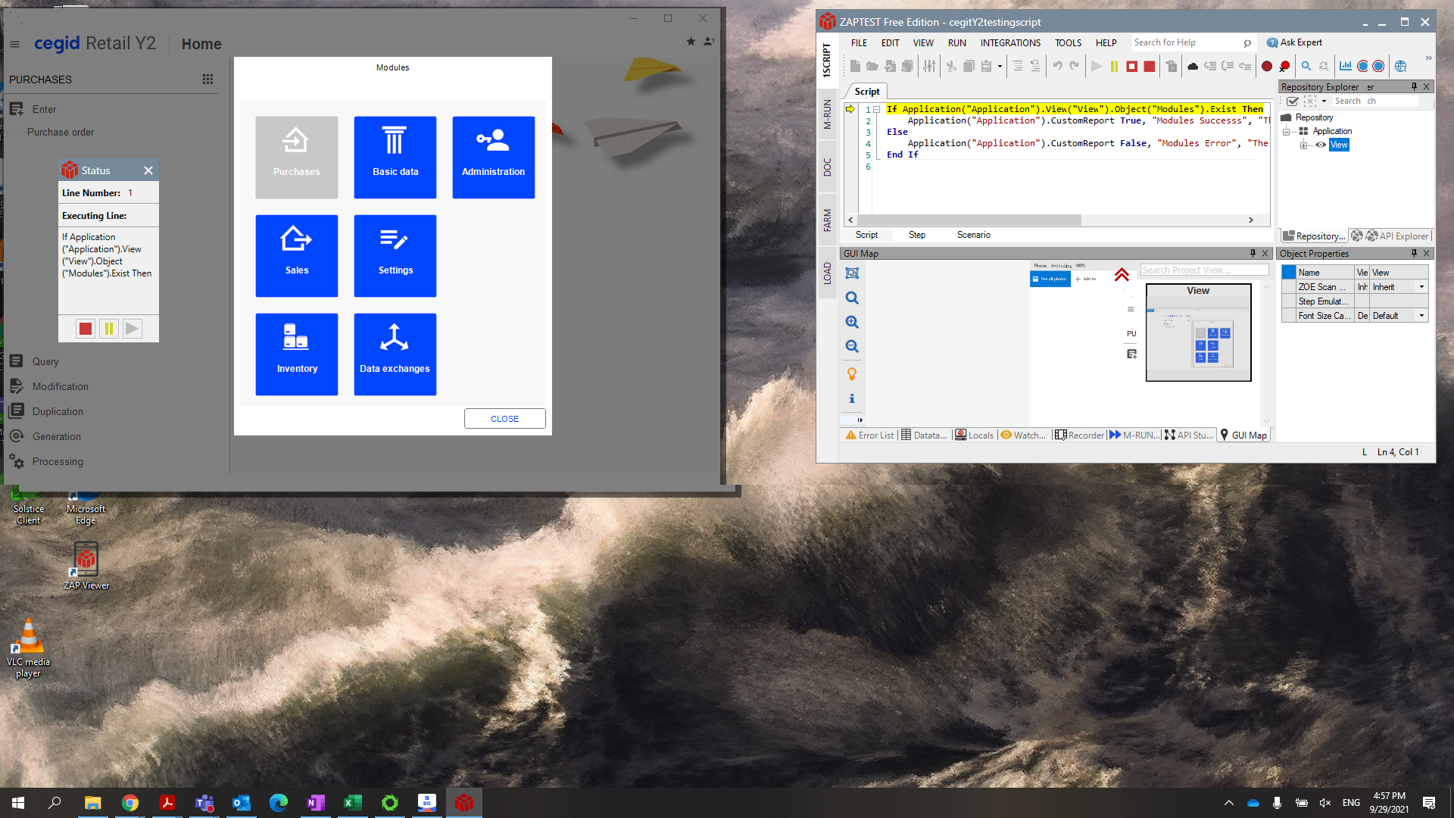The image size is (1454, 818).
Task: Toggle View eye icon in Repository tree
Action: [1320, 145]
